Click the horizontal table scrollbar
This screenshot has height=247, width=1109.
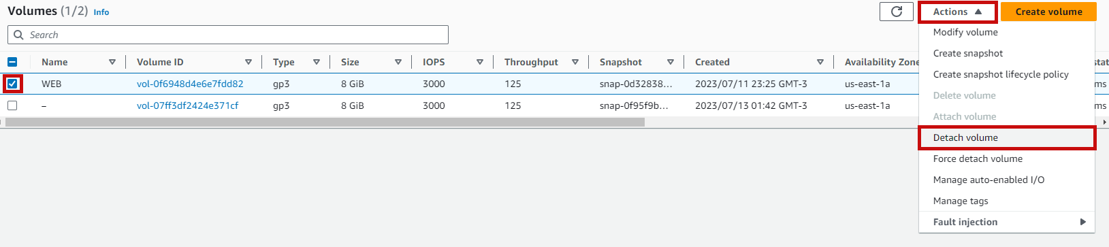pyautogui.click(x=325, y=122)
